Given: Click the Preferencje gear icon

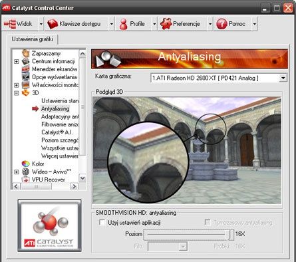Looking at the screenshot, I should (x=166, y=23).
